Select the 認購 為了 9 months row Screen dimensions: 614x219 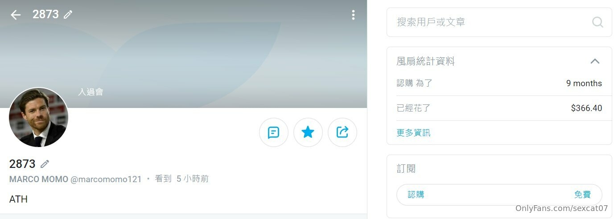point(499,84)
